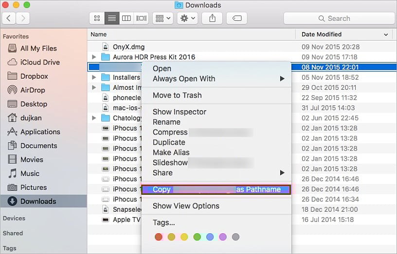
Task: Open the Share submenu
Action: pyautogui.click(x=217, y=172)
